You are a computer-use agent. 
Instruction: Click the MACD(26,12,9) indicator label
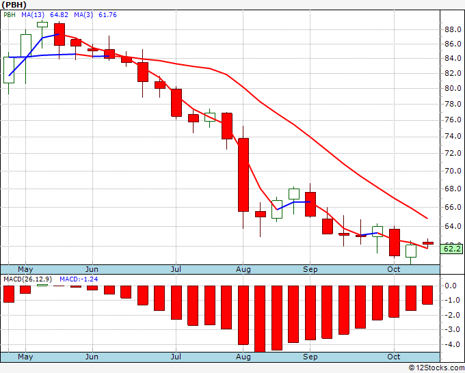(27, 279)
